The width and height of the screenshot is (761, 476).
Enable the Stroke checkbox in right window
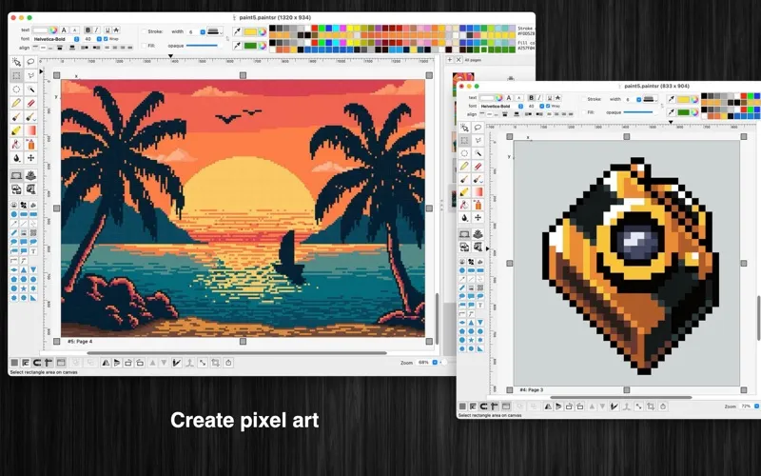click(x=584, y=99)
